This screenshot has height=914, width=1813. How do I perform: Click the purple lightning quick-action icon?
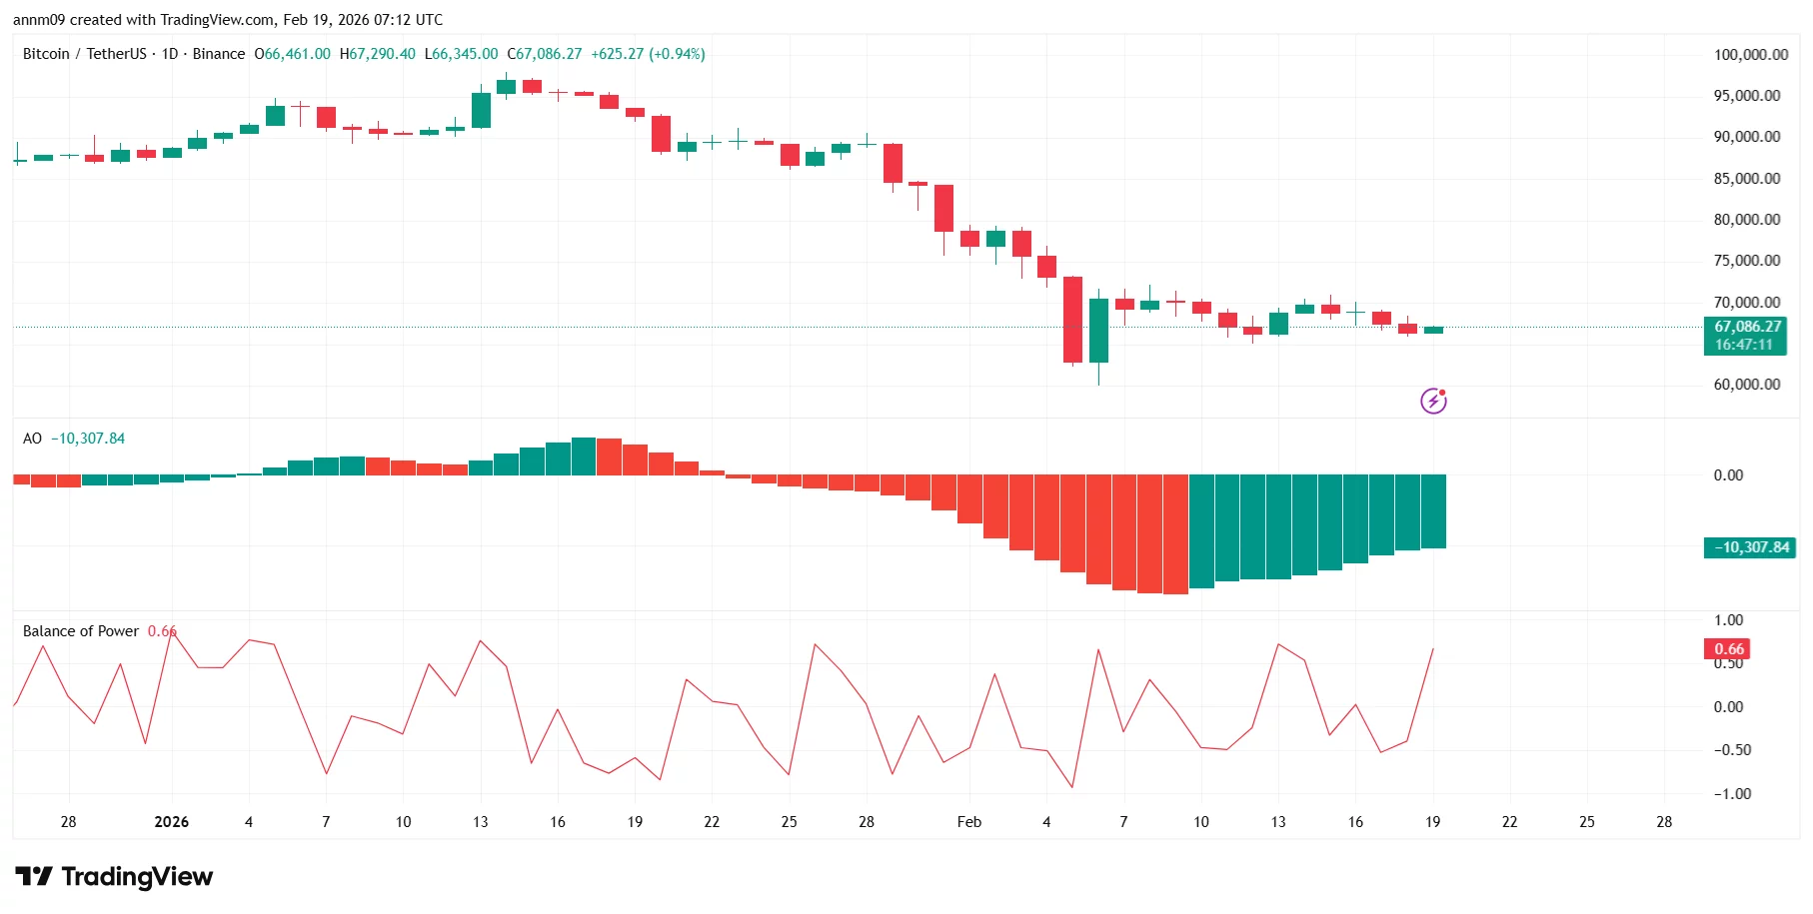click(1433, 401)
